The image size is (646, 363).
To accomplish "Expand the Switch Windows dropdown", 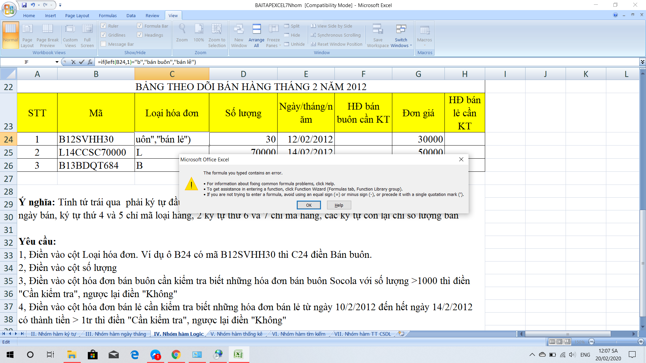I will coord(401,35).
